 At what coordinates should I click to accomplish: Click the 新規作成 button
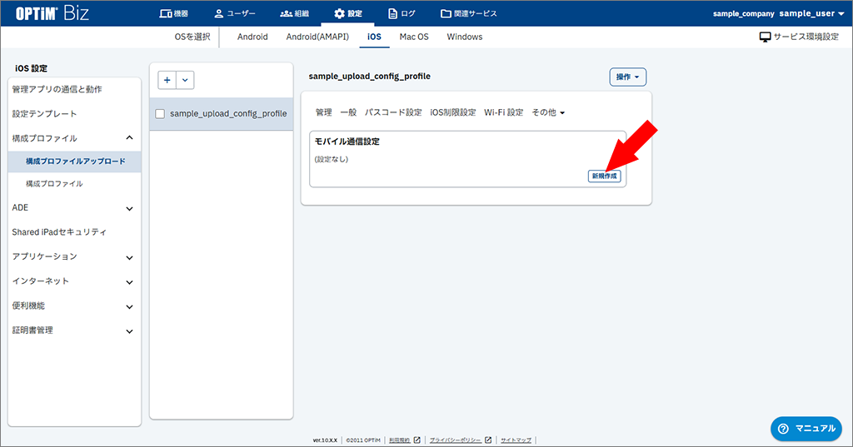[605, 176]
